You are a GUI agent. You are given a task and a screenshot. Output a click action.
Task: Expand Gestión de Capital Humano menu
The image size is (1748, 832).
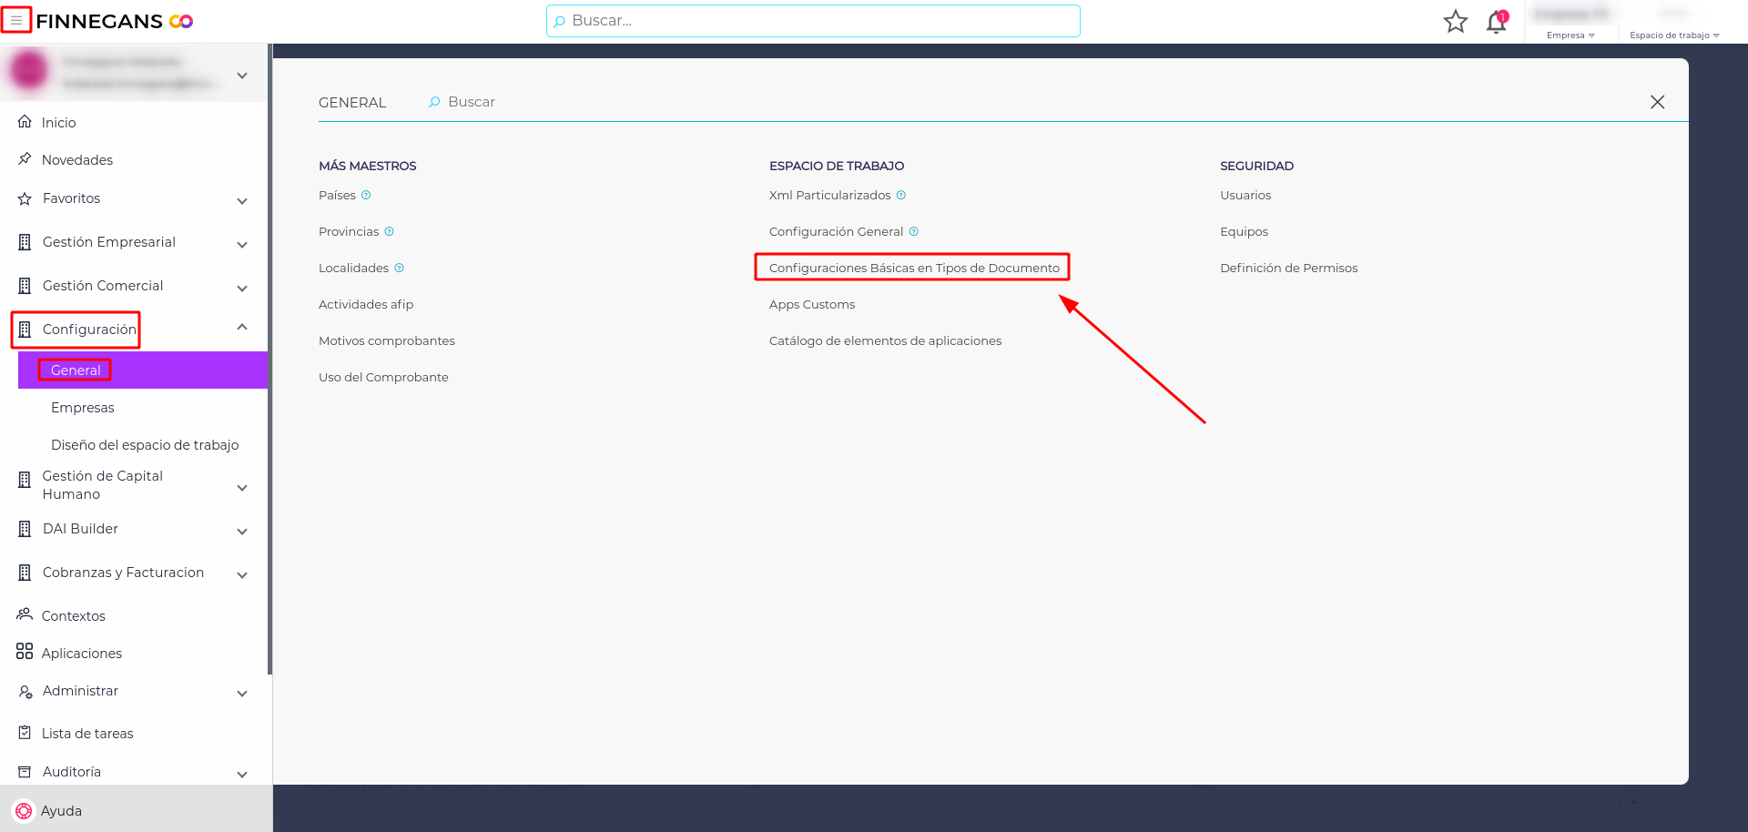(242, 488)
